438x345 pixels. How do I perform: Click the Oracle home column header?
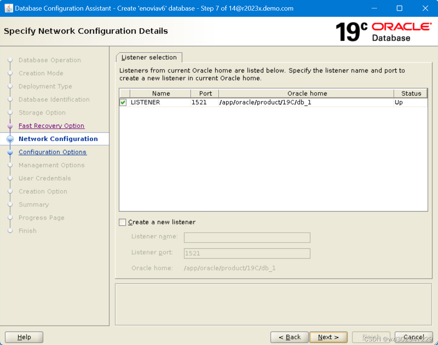point(307,93)
